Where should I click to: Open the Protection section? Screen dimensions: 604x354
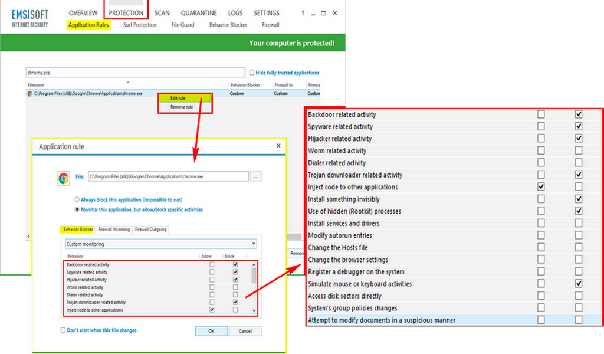126,13
